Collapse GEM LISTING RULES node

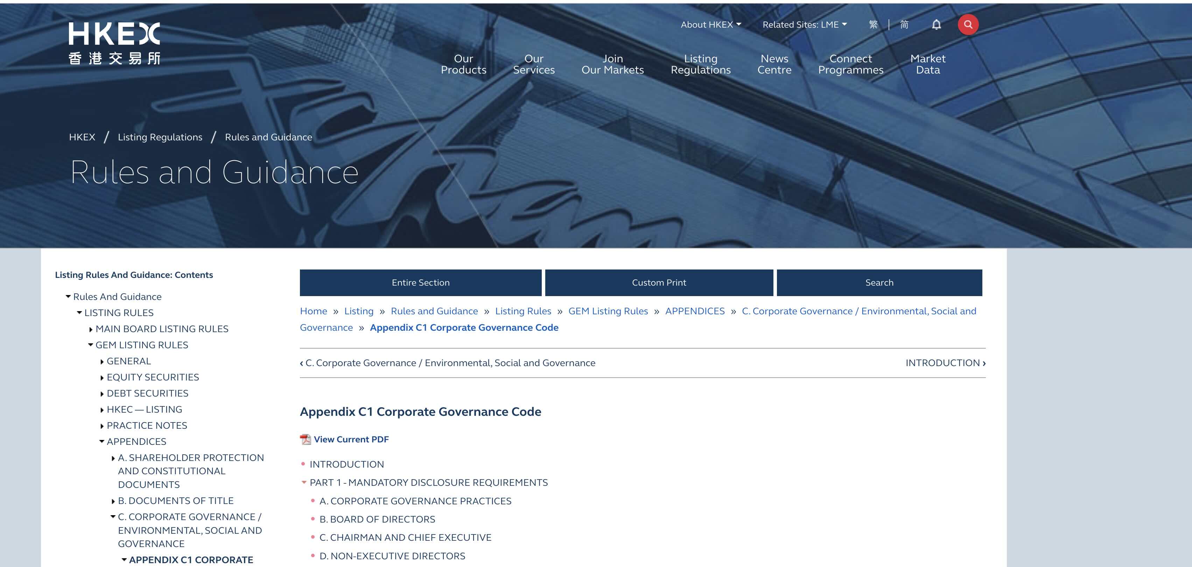coord(91,345)
